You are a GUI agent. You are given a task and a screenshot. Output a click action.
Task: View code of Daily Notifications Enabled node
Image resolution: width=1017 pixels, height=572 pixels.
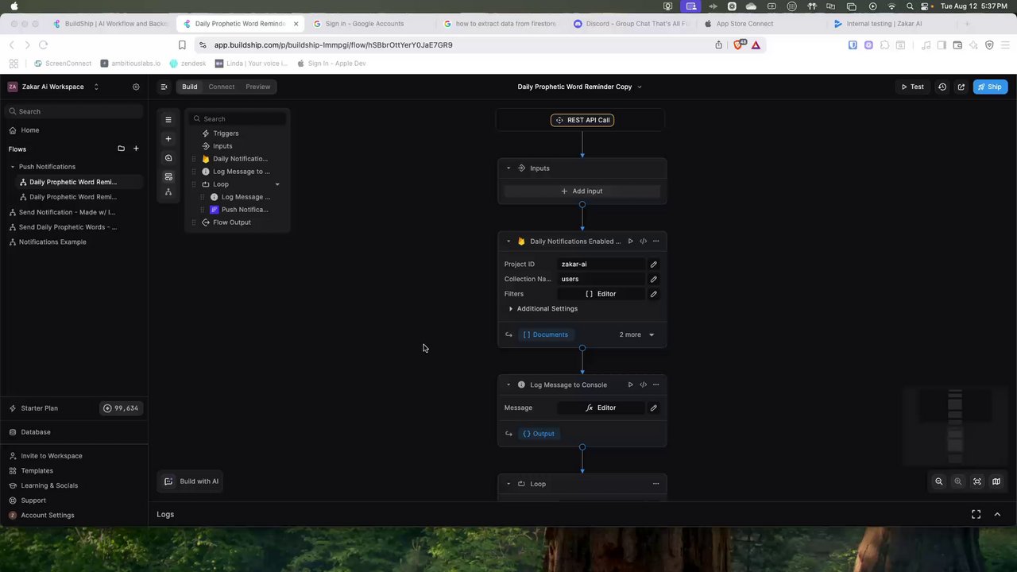[643, 242]
